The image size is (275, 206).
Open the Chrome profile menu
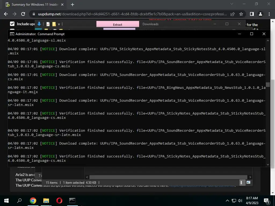(x=260, y=14)
